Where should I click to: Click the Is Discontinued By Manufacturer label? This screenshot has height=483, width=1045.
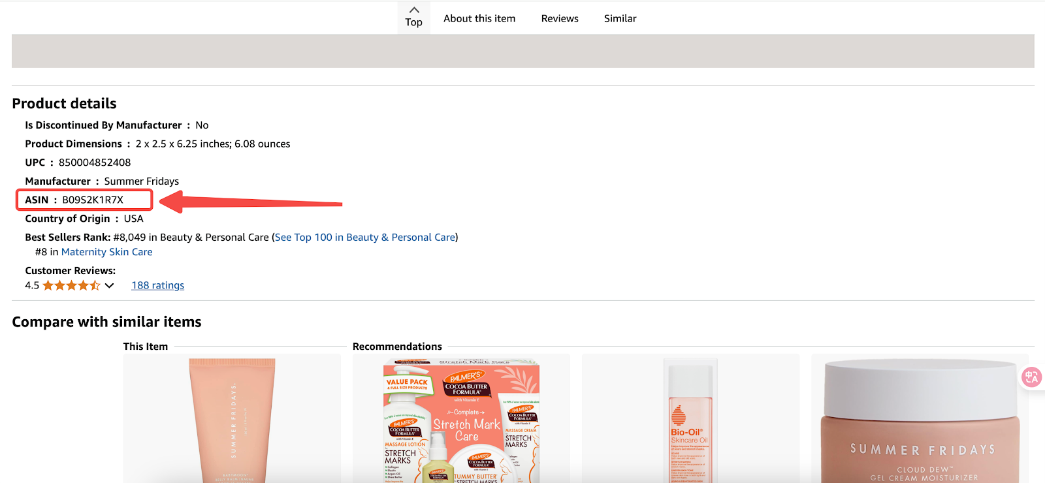(x=103, y=125)
